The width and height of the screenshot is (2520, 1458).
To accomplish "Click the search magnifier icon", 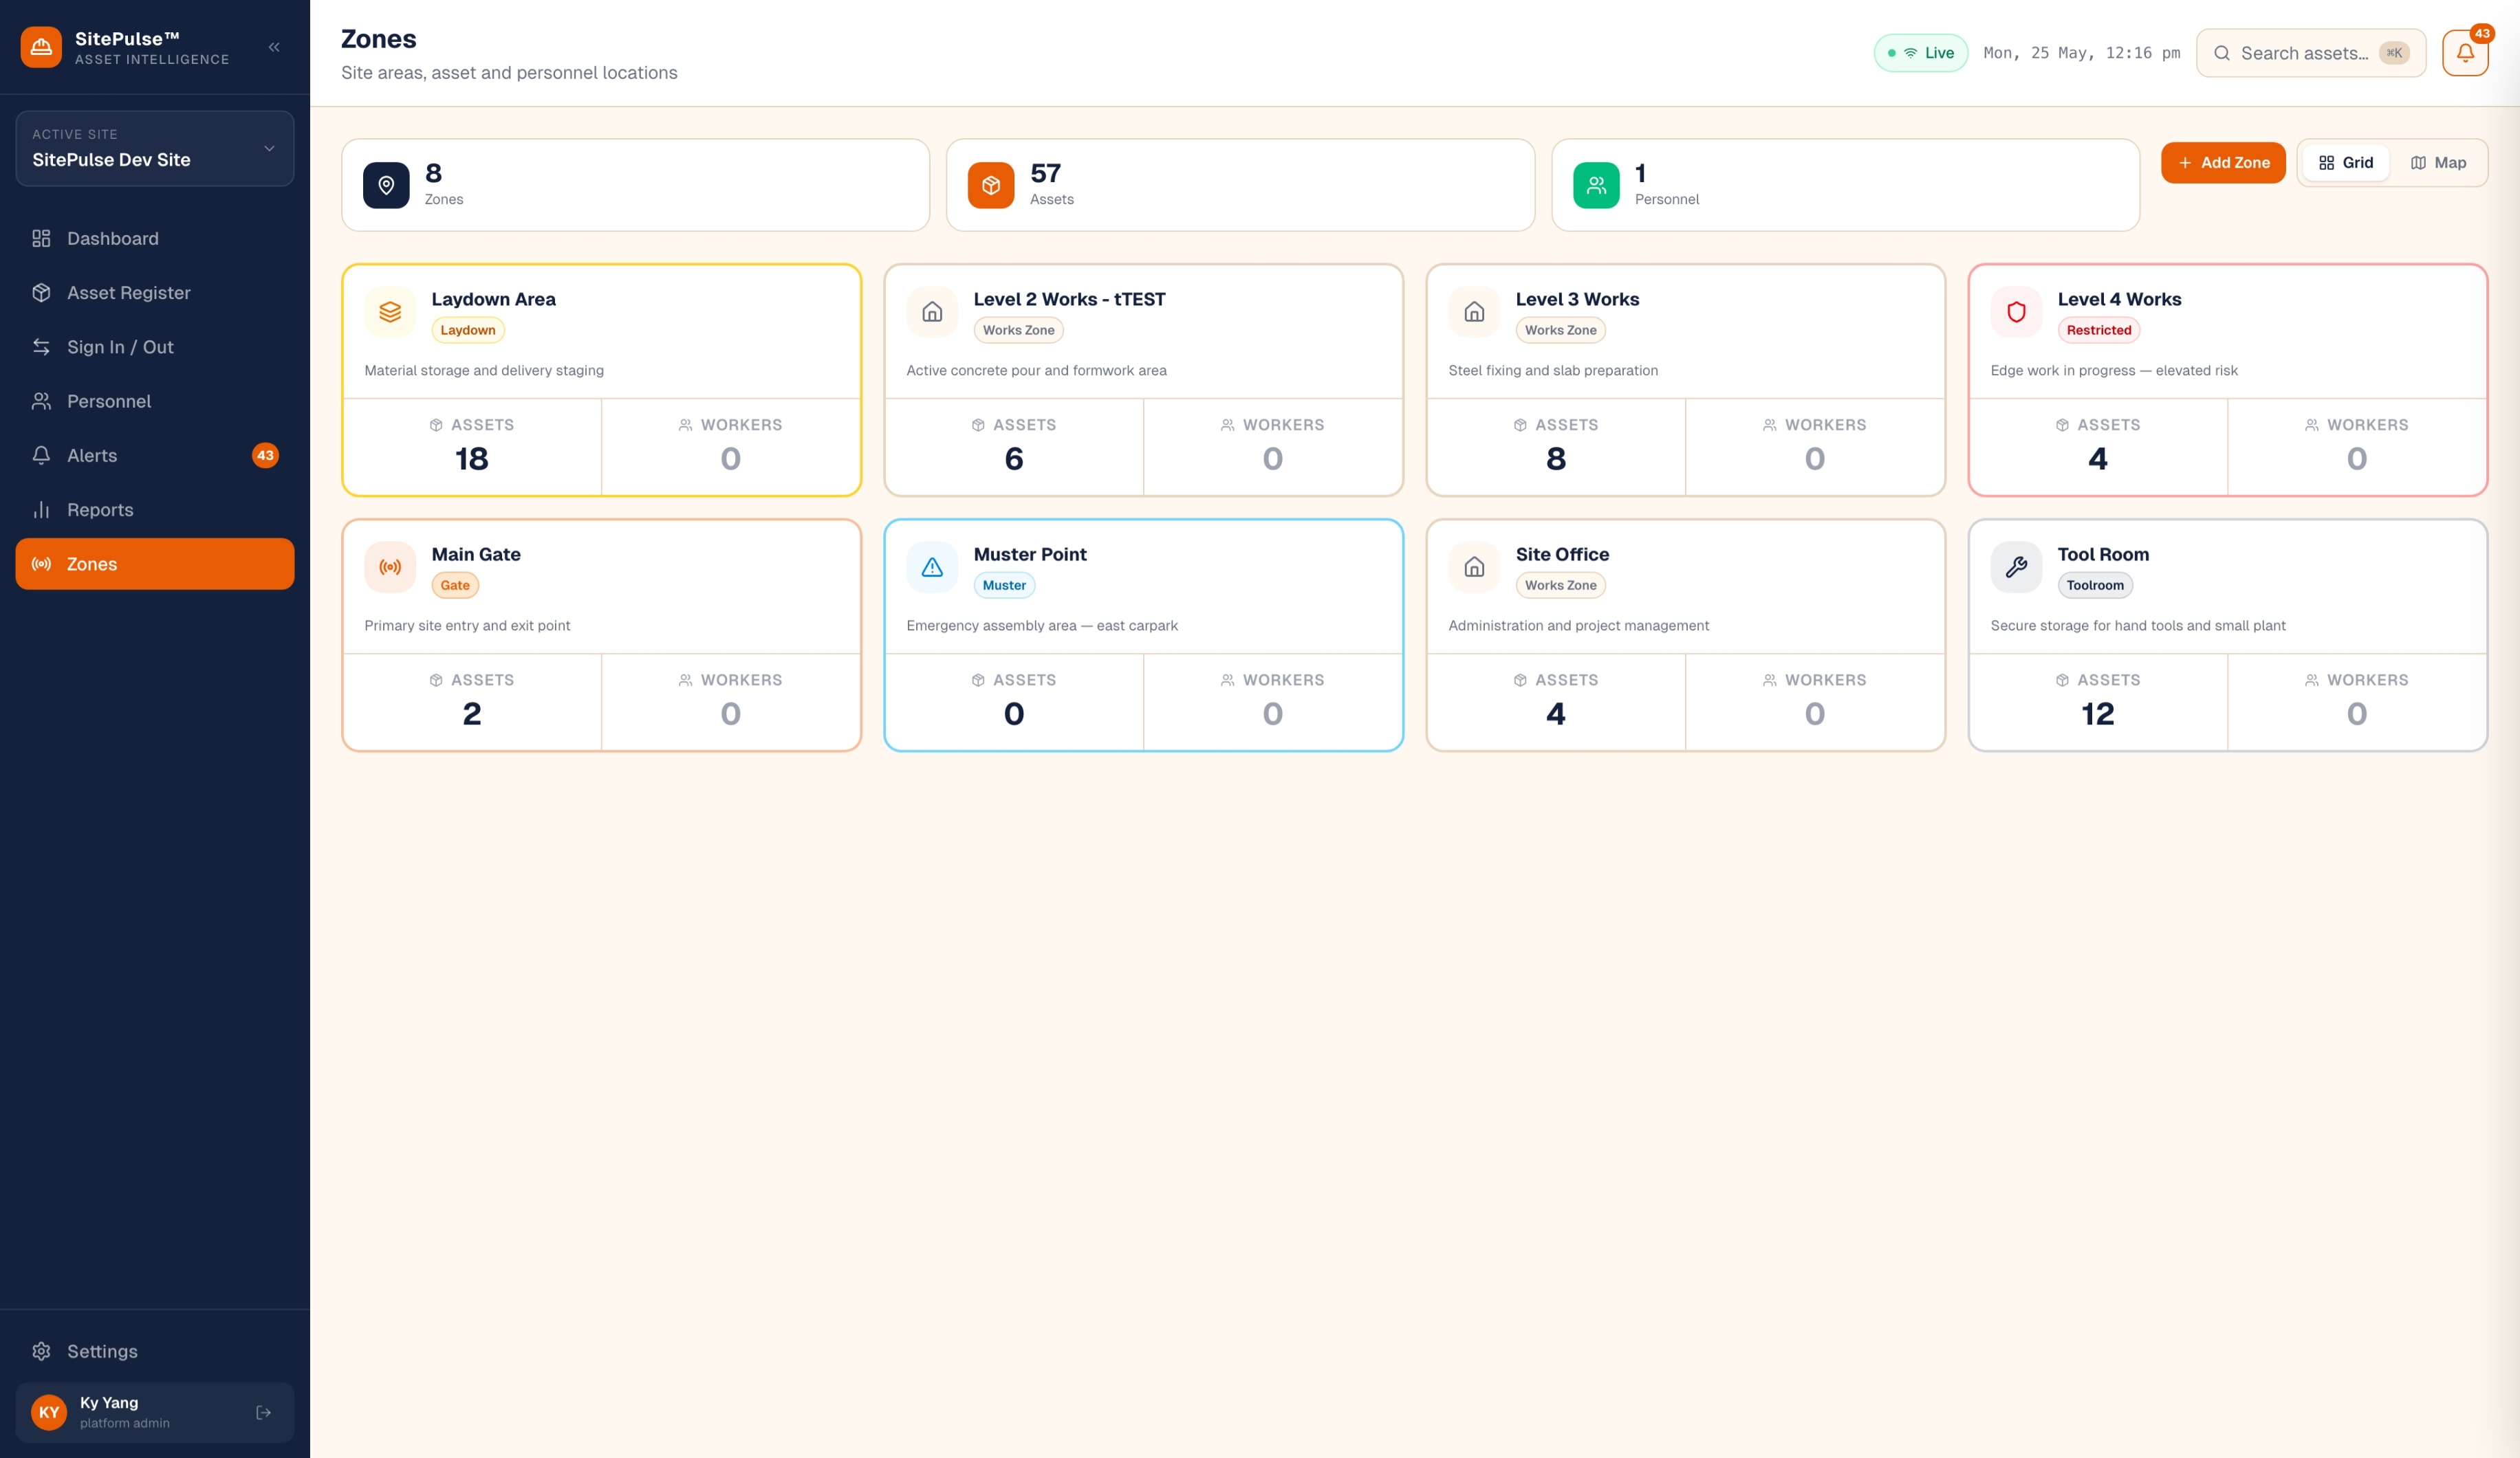I will coord(2222,53).
